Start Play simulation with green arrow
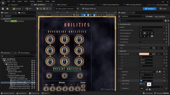The width and height of the screenshot is (170, 95). tap(38, 9)
